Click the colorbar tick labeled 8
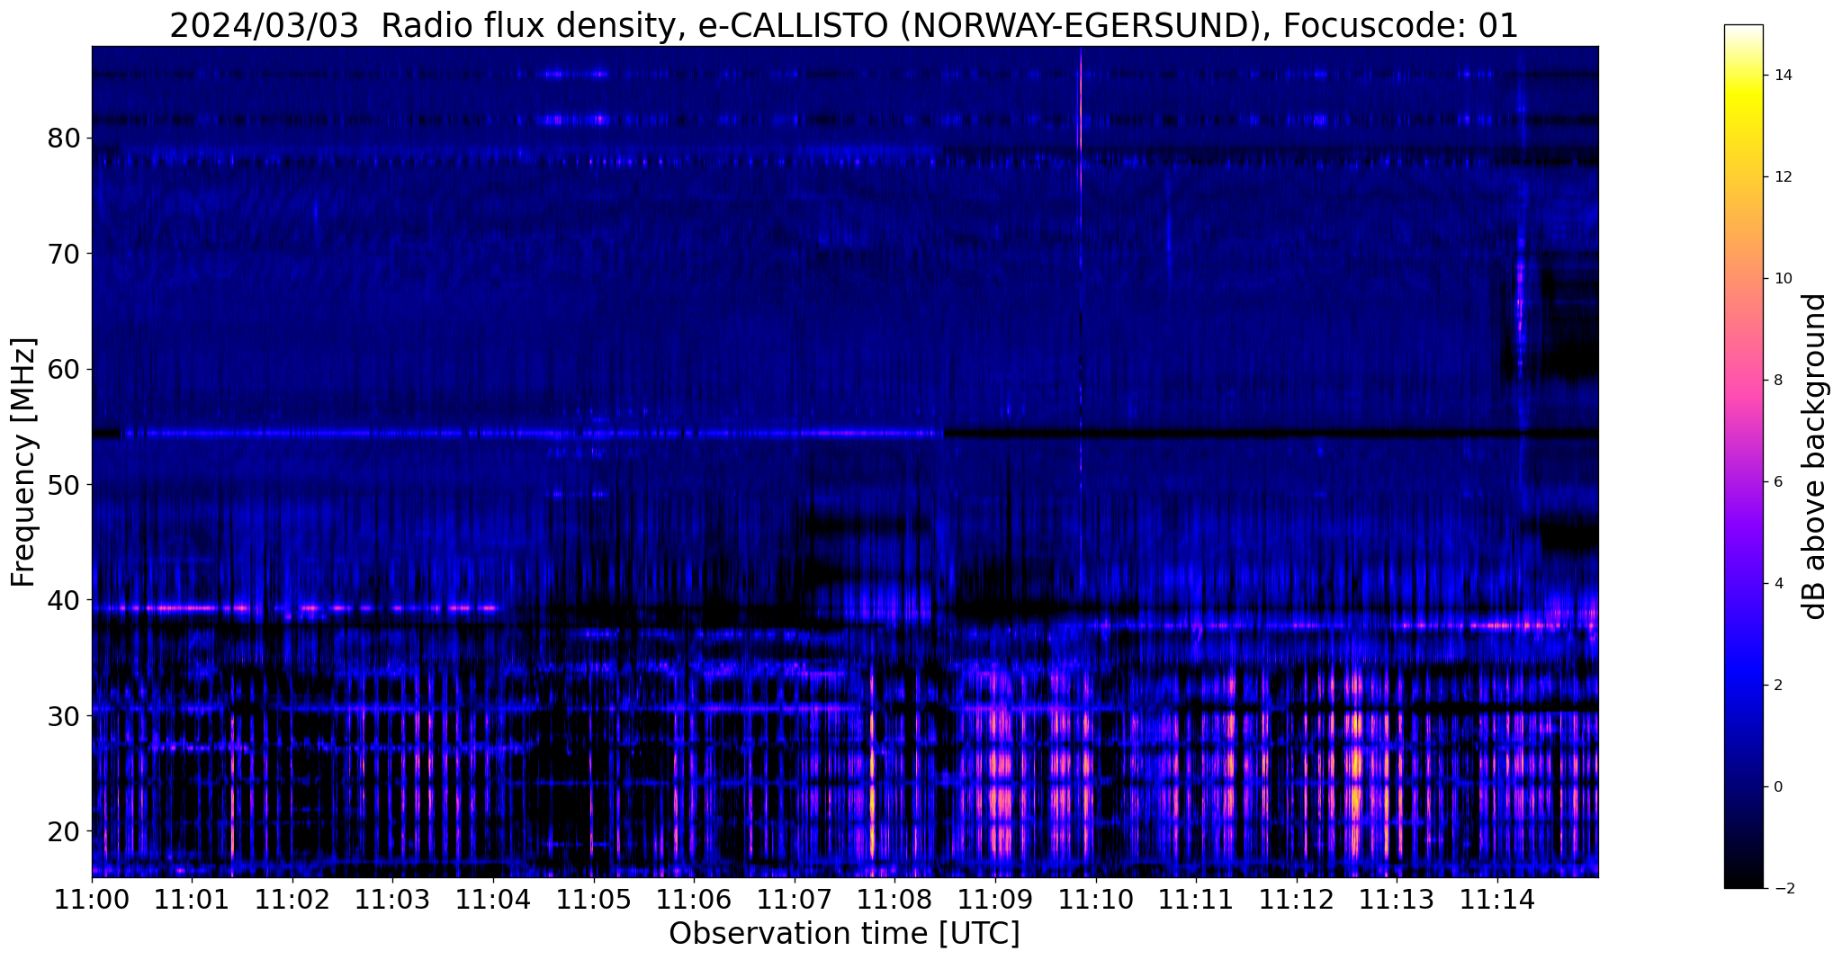The width and height of the screenshot is (1842, 960). (1777, 381)
